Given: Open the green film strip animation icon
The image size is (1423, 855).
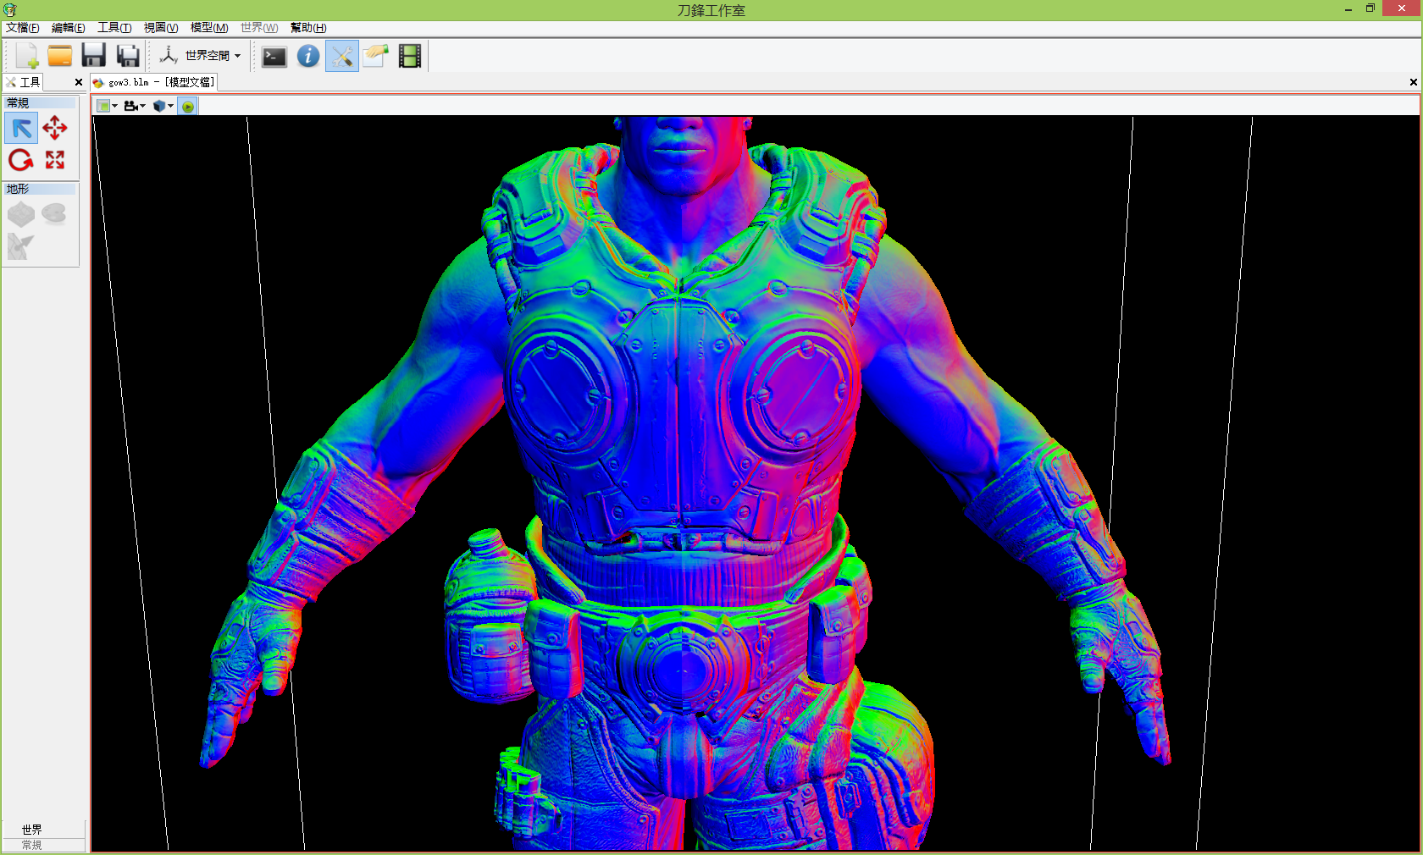Looking at the screenshot, I should pyautogui.click(x=410, y=56).
